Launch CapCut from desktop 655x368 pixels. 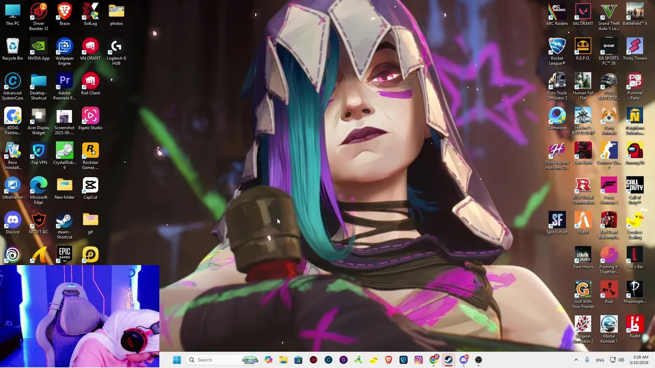tap(91, 189)
